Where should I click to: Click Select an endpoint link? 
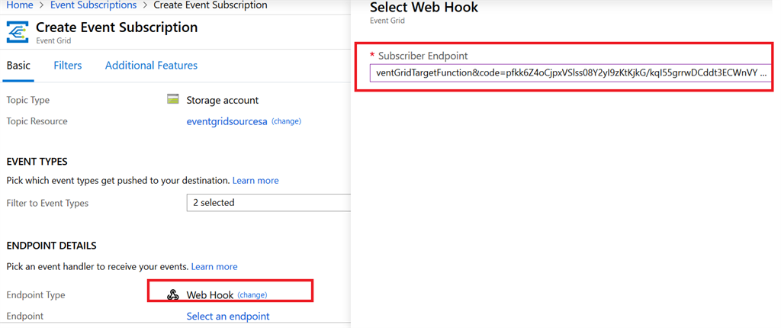pos(228,317)
